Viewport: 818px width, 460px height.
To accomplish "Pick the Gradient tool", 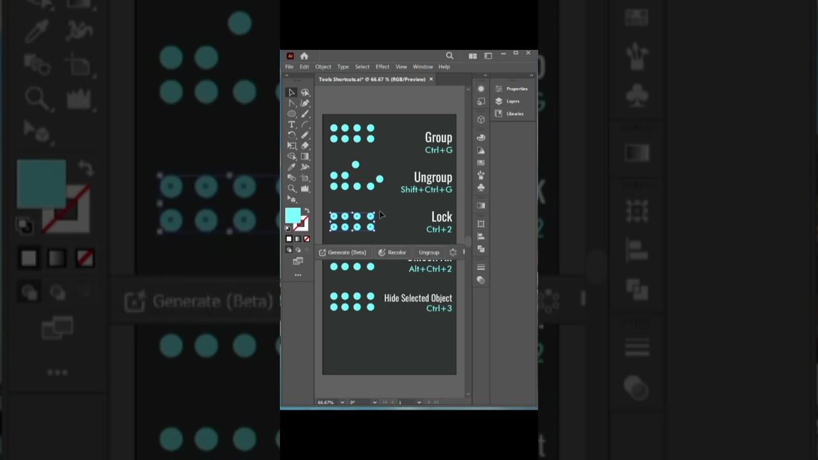I will 305,156.
